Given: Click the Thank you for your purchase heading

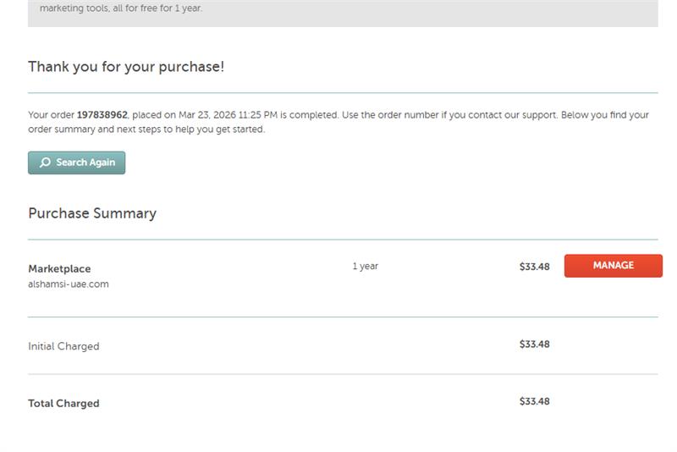Looking at the screenshot, I should [x=126, y=66].
